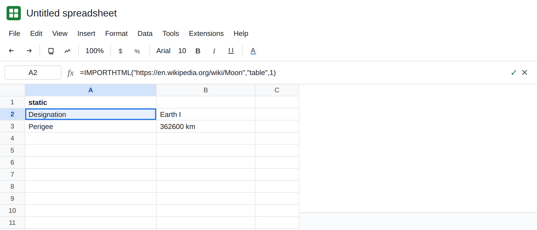This screenshot has height=230, width=537.
Task: Select column C header
Action: pos(277,90)
